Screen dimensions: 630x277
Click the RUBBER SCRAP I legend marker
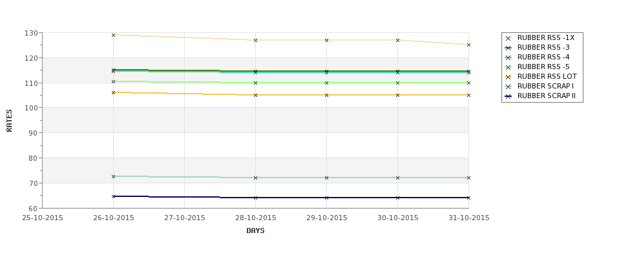click(x=509, y=87)
